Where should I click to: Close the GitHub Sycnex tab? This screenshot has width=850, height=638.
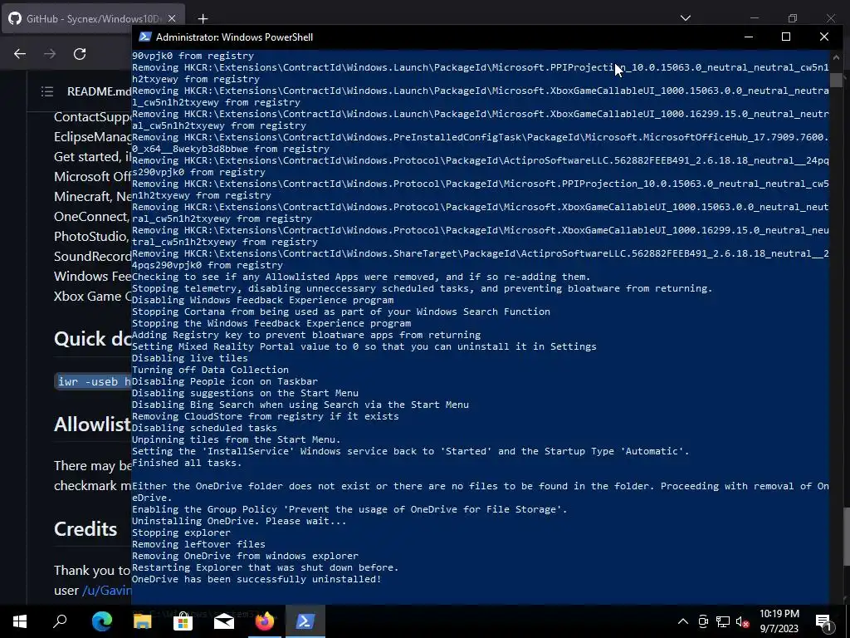tap(172, 18)
